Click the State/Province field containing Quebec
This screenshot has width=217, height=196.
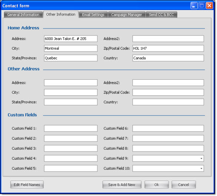71,58
